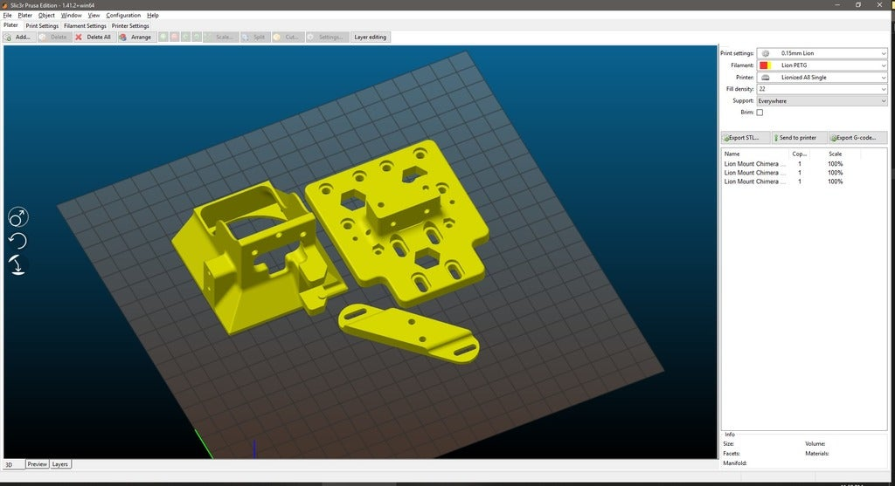The image size is (895, 486).
Task: Open the Configuration menu
Action: point(123,16)
